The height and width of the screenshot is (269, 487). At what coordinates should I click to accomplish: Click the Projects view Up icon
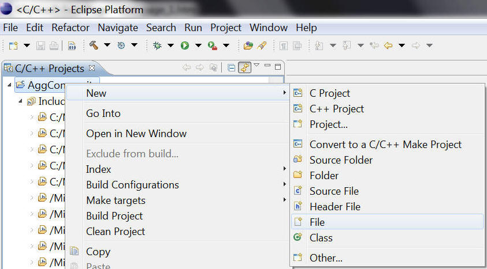tap(213, 67)
